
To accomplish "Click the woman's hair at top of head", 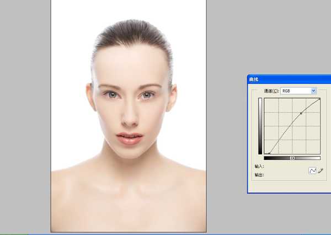I will 131,30.
